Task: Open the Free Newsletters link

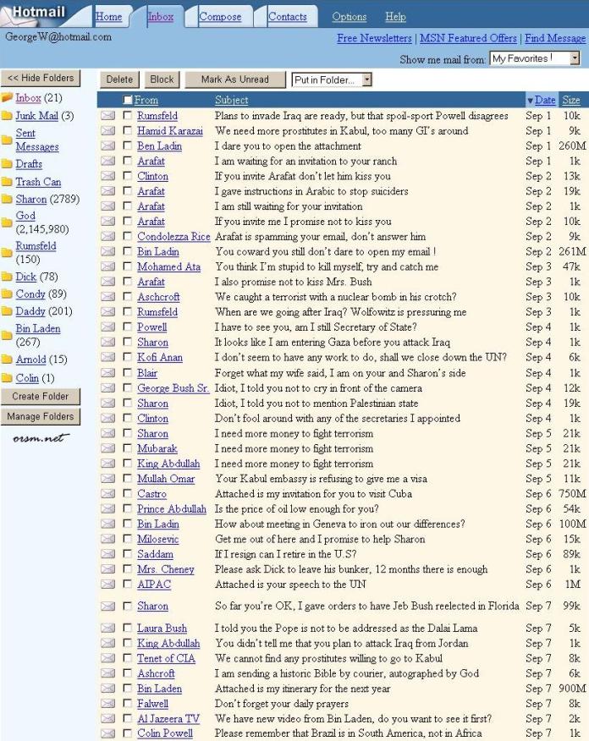Action: [x=374, y=38]
